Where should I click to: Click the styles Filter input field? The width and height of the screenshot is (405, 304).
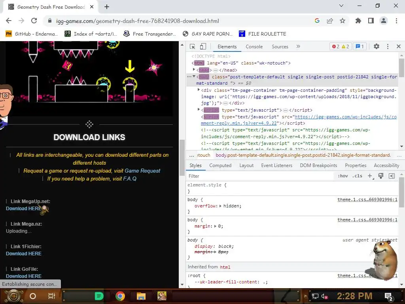point(260,176)
